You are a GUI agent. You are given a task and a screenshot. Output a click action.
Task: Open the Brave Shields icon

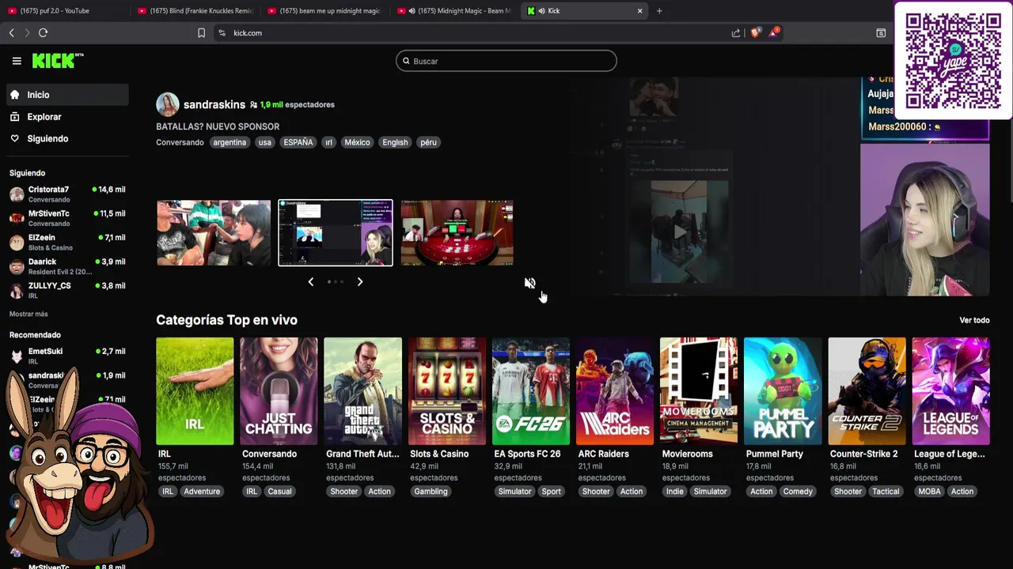(x=755, y=32)
